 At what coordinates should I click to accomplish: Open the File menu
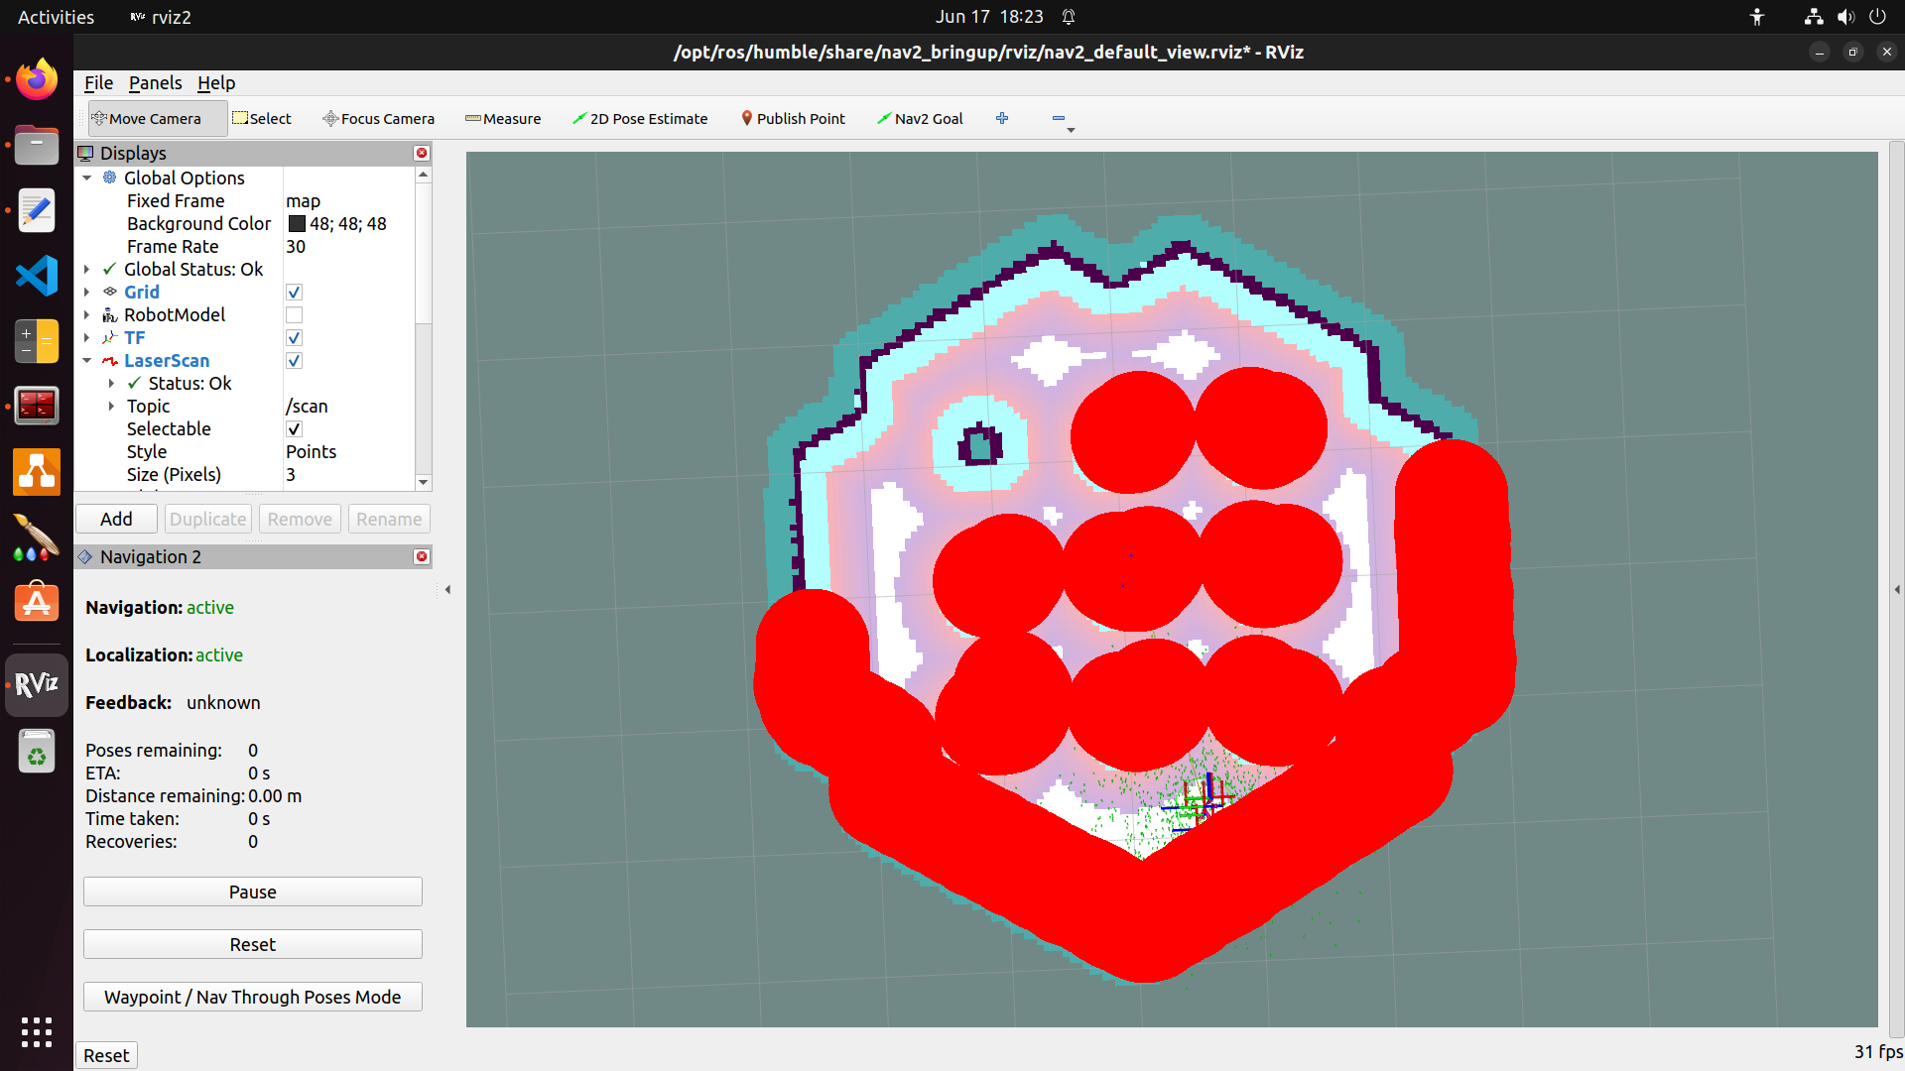[98, 82]
